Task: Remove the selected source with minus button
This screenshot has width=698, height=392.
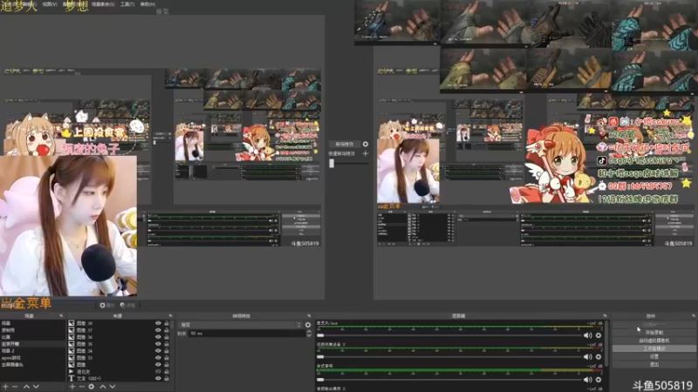Action: [x=81, y=387]
